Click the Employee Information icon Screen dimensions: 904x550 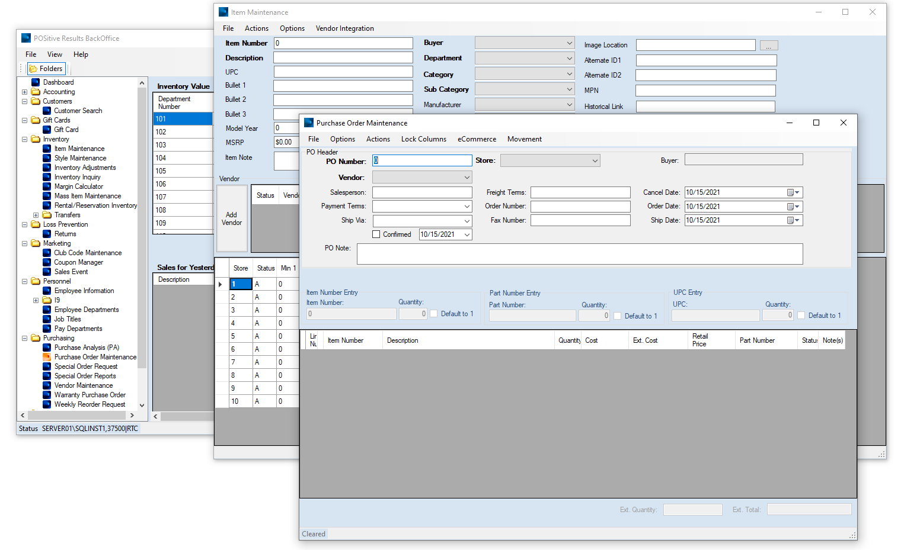[47, 291]
